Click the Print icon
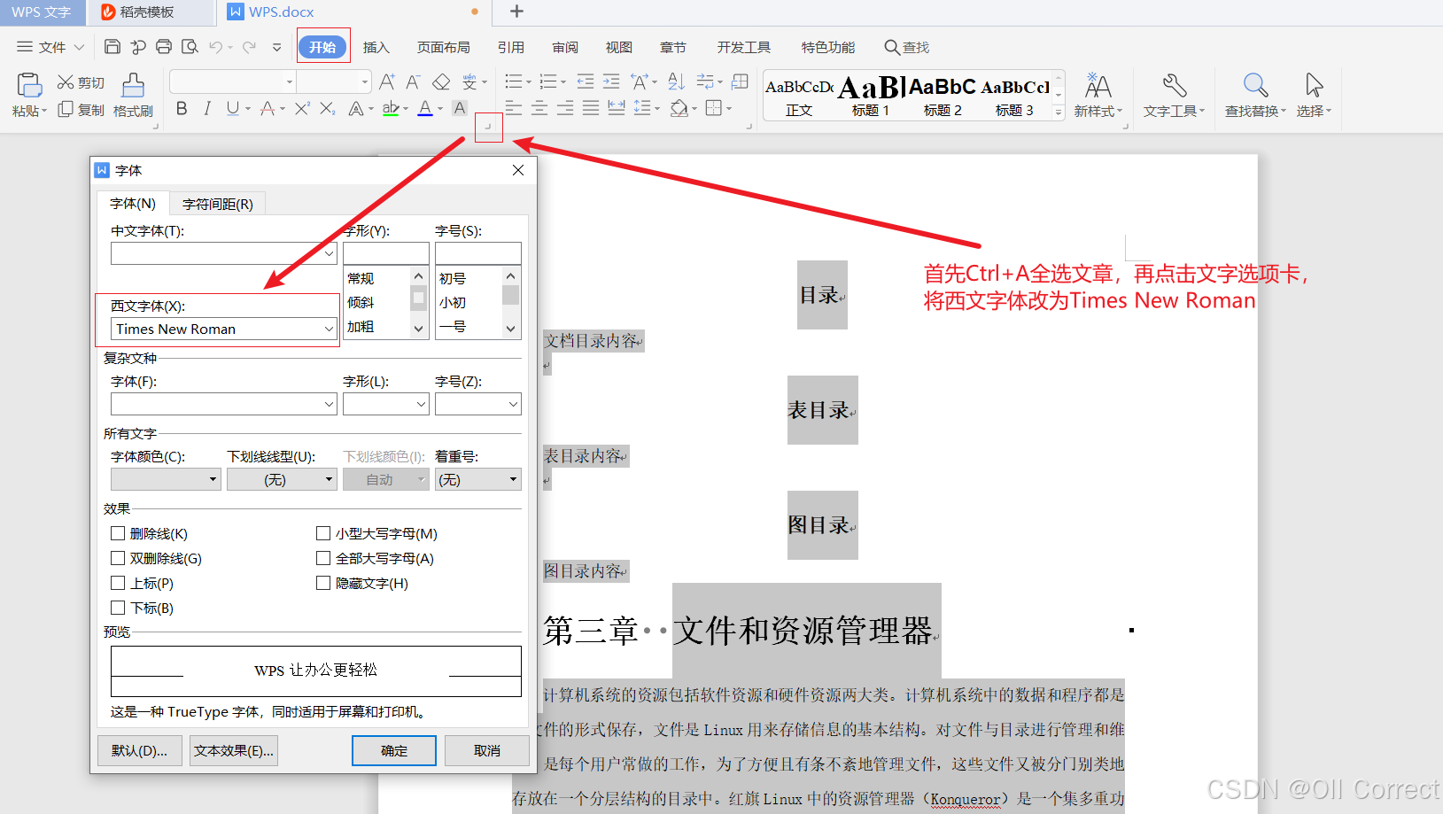The height and width of the screenshot is (814, 1443). pos(164,47)
